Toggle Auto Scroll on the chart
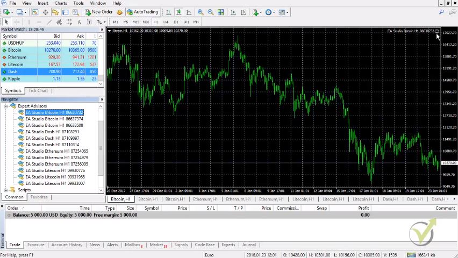458x258 pixels. 233,12
